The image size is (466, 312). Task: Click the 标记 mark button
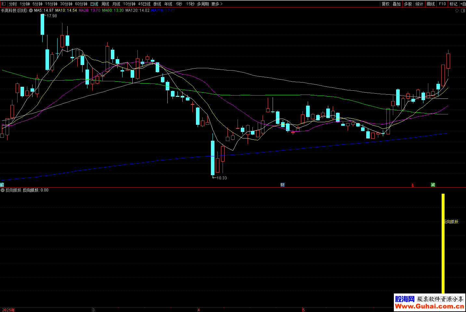coord(454,4)
